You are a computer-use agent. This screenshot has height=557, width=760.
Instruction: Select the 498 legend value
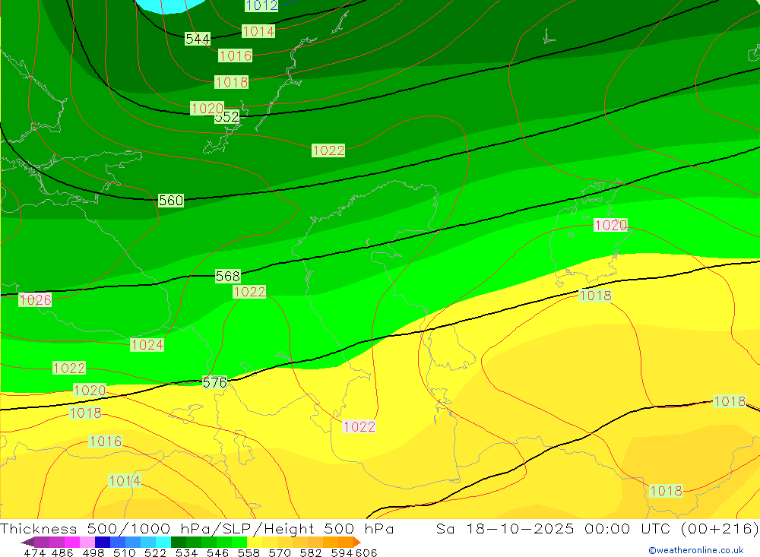(93, 552)
